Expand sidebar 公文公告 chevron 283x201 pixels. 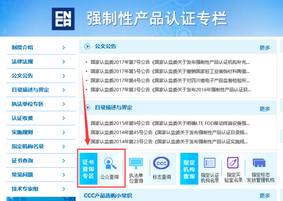click(64, 76)
